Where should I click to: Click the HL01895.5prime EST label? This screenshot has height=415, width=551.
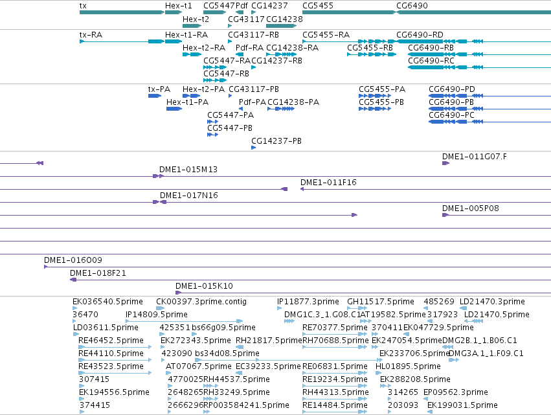(409, 366)
